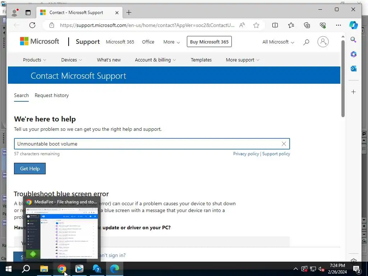Click Microsoft Edge taskbar icon

pyautogui.click(x=115, y=269)
